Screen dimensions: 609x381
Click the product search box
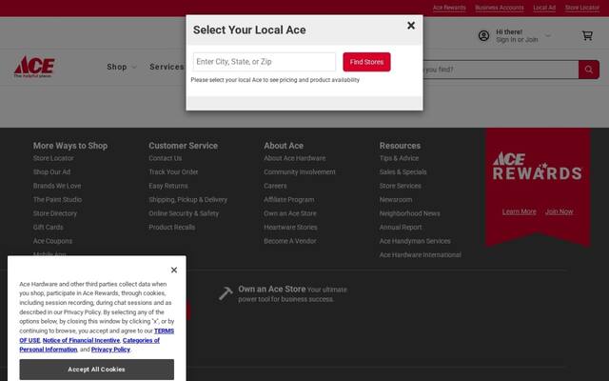tap(501, 70)
